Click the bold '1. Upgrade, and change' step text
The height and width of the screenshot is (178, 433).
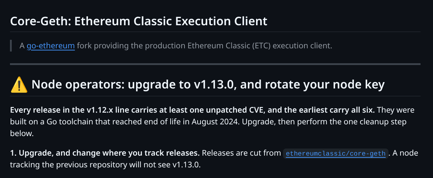coord(105,153)
